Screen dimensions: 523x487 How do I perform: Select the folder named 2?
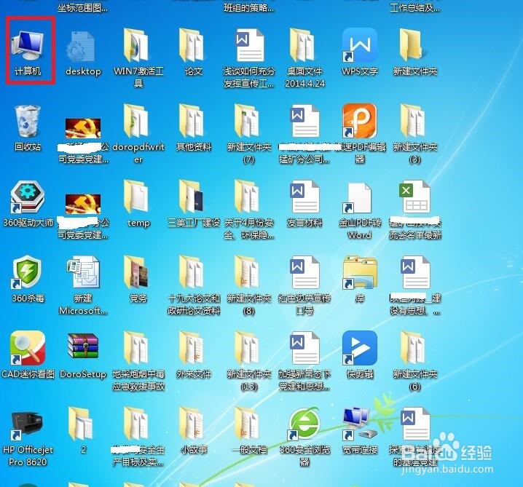(81, 424)
